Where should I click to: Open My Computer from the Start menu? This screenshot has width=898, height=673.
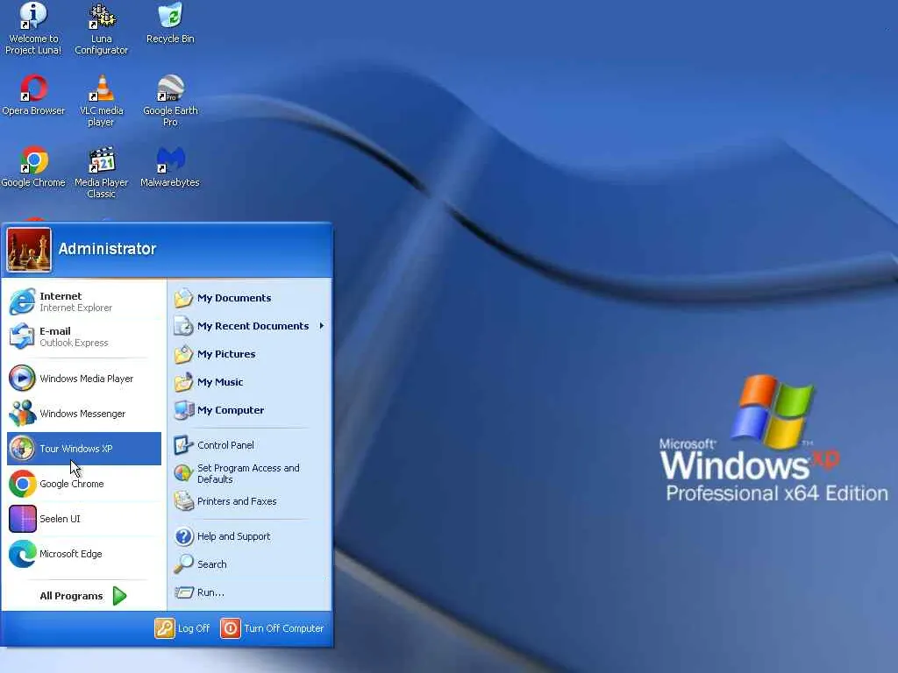(249, 410)
